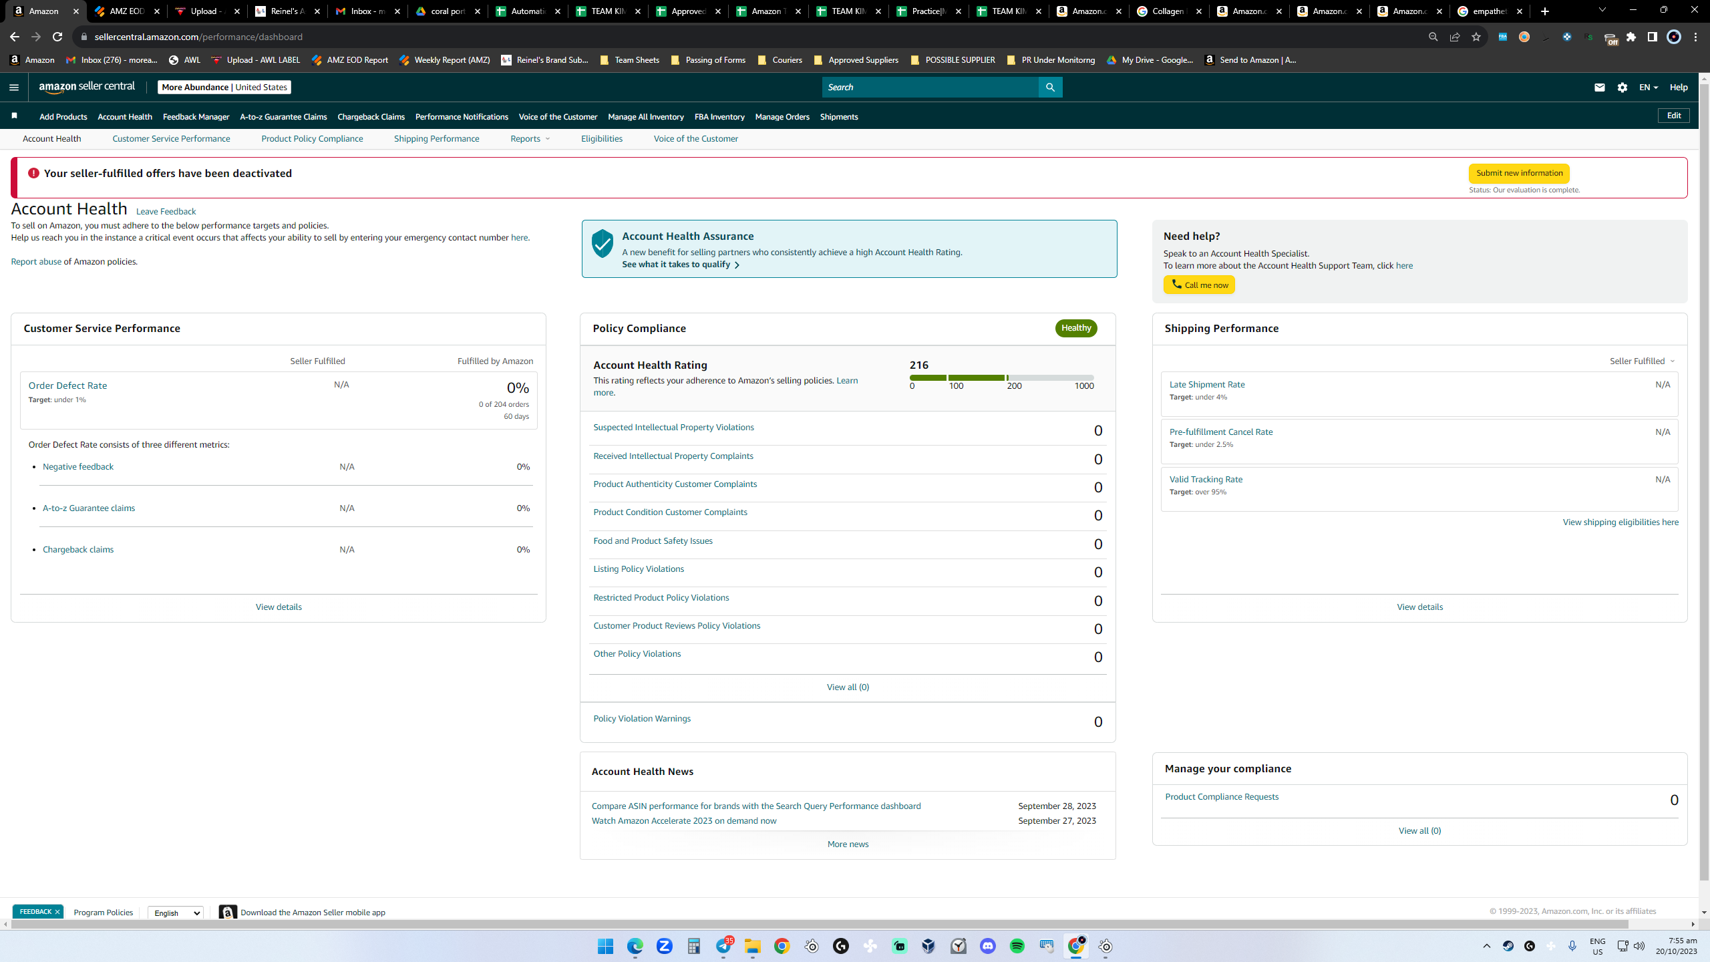Image resolution: width=1710 pixels, height=962 pixels.
Task: Bookmark this tab with the star icon
Action: tap(1476, 37)
